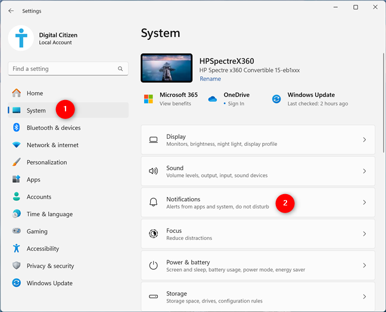Select Bluetooth & devices in sidebar

click(54, 127)
